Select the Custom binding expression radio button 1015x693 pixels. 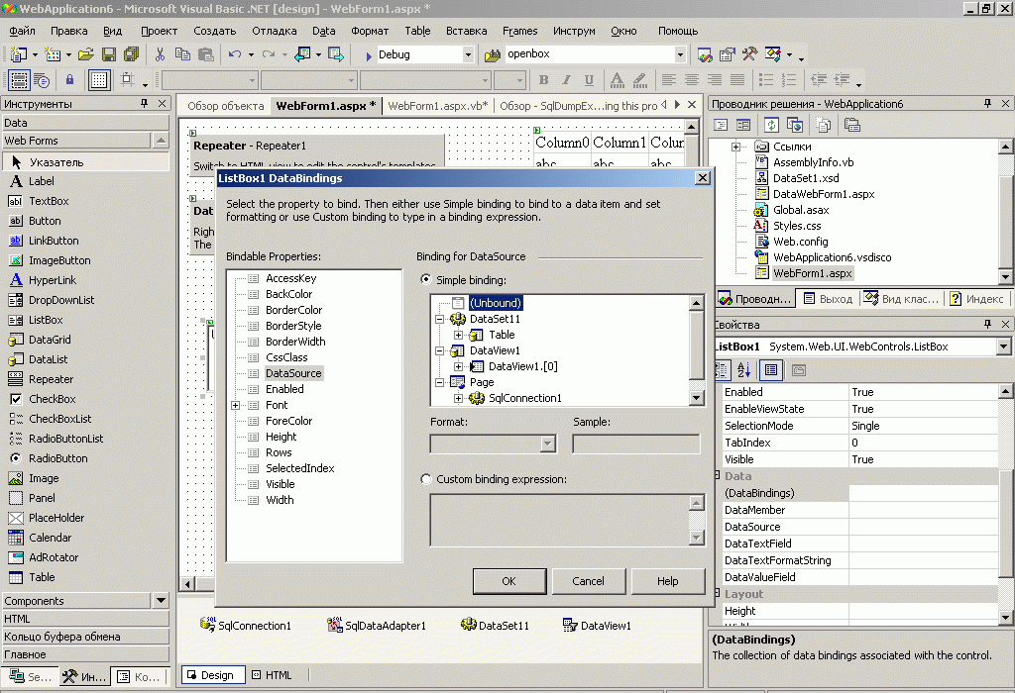(x=426, y=479)
